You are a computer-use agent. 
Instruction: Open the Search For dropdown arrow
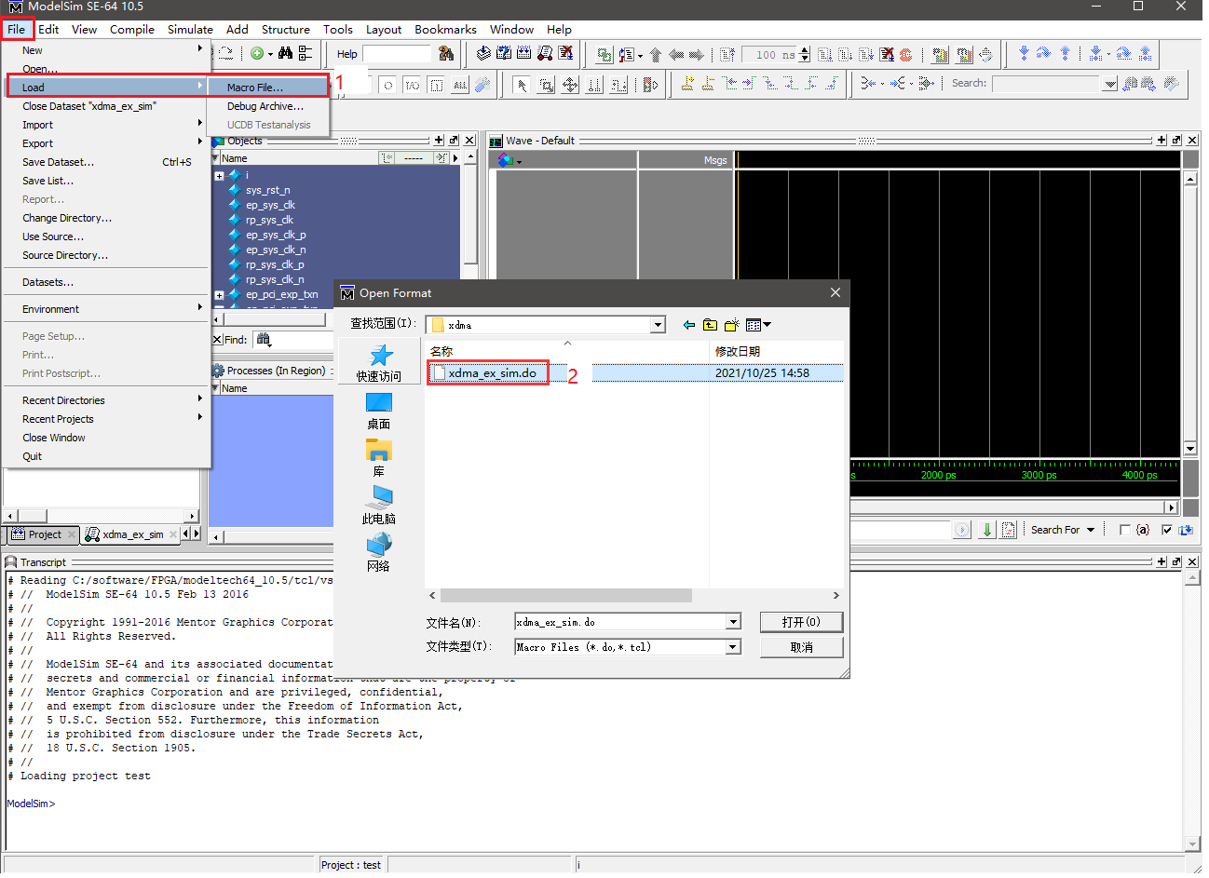point(1091,530)
